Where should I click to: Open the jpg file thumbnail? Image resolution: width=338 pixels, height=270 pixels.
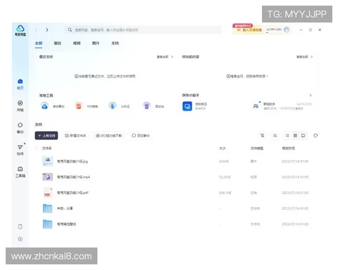click(x=48, y=161)
